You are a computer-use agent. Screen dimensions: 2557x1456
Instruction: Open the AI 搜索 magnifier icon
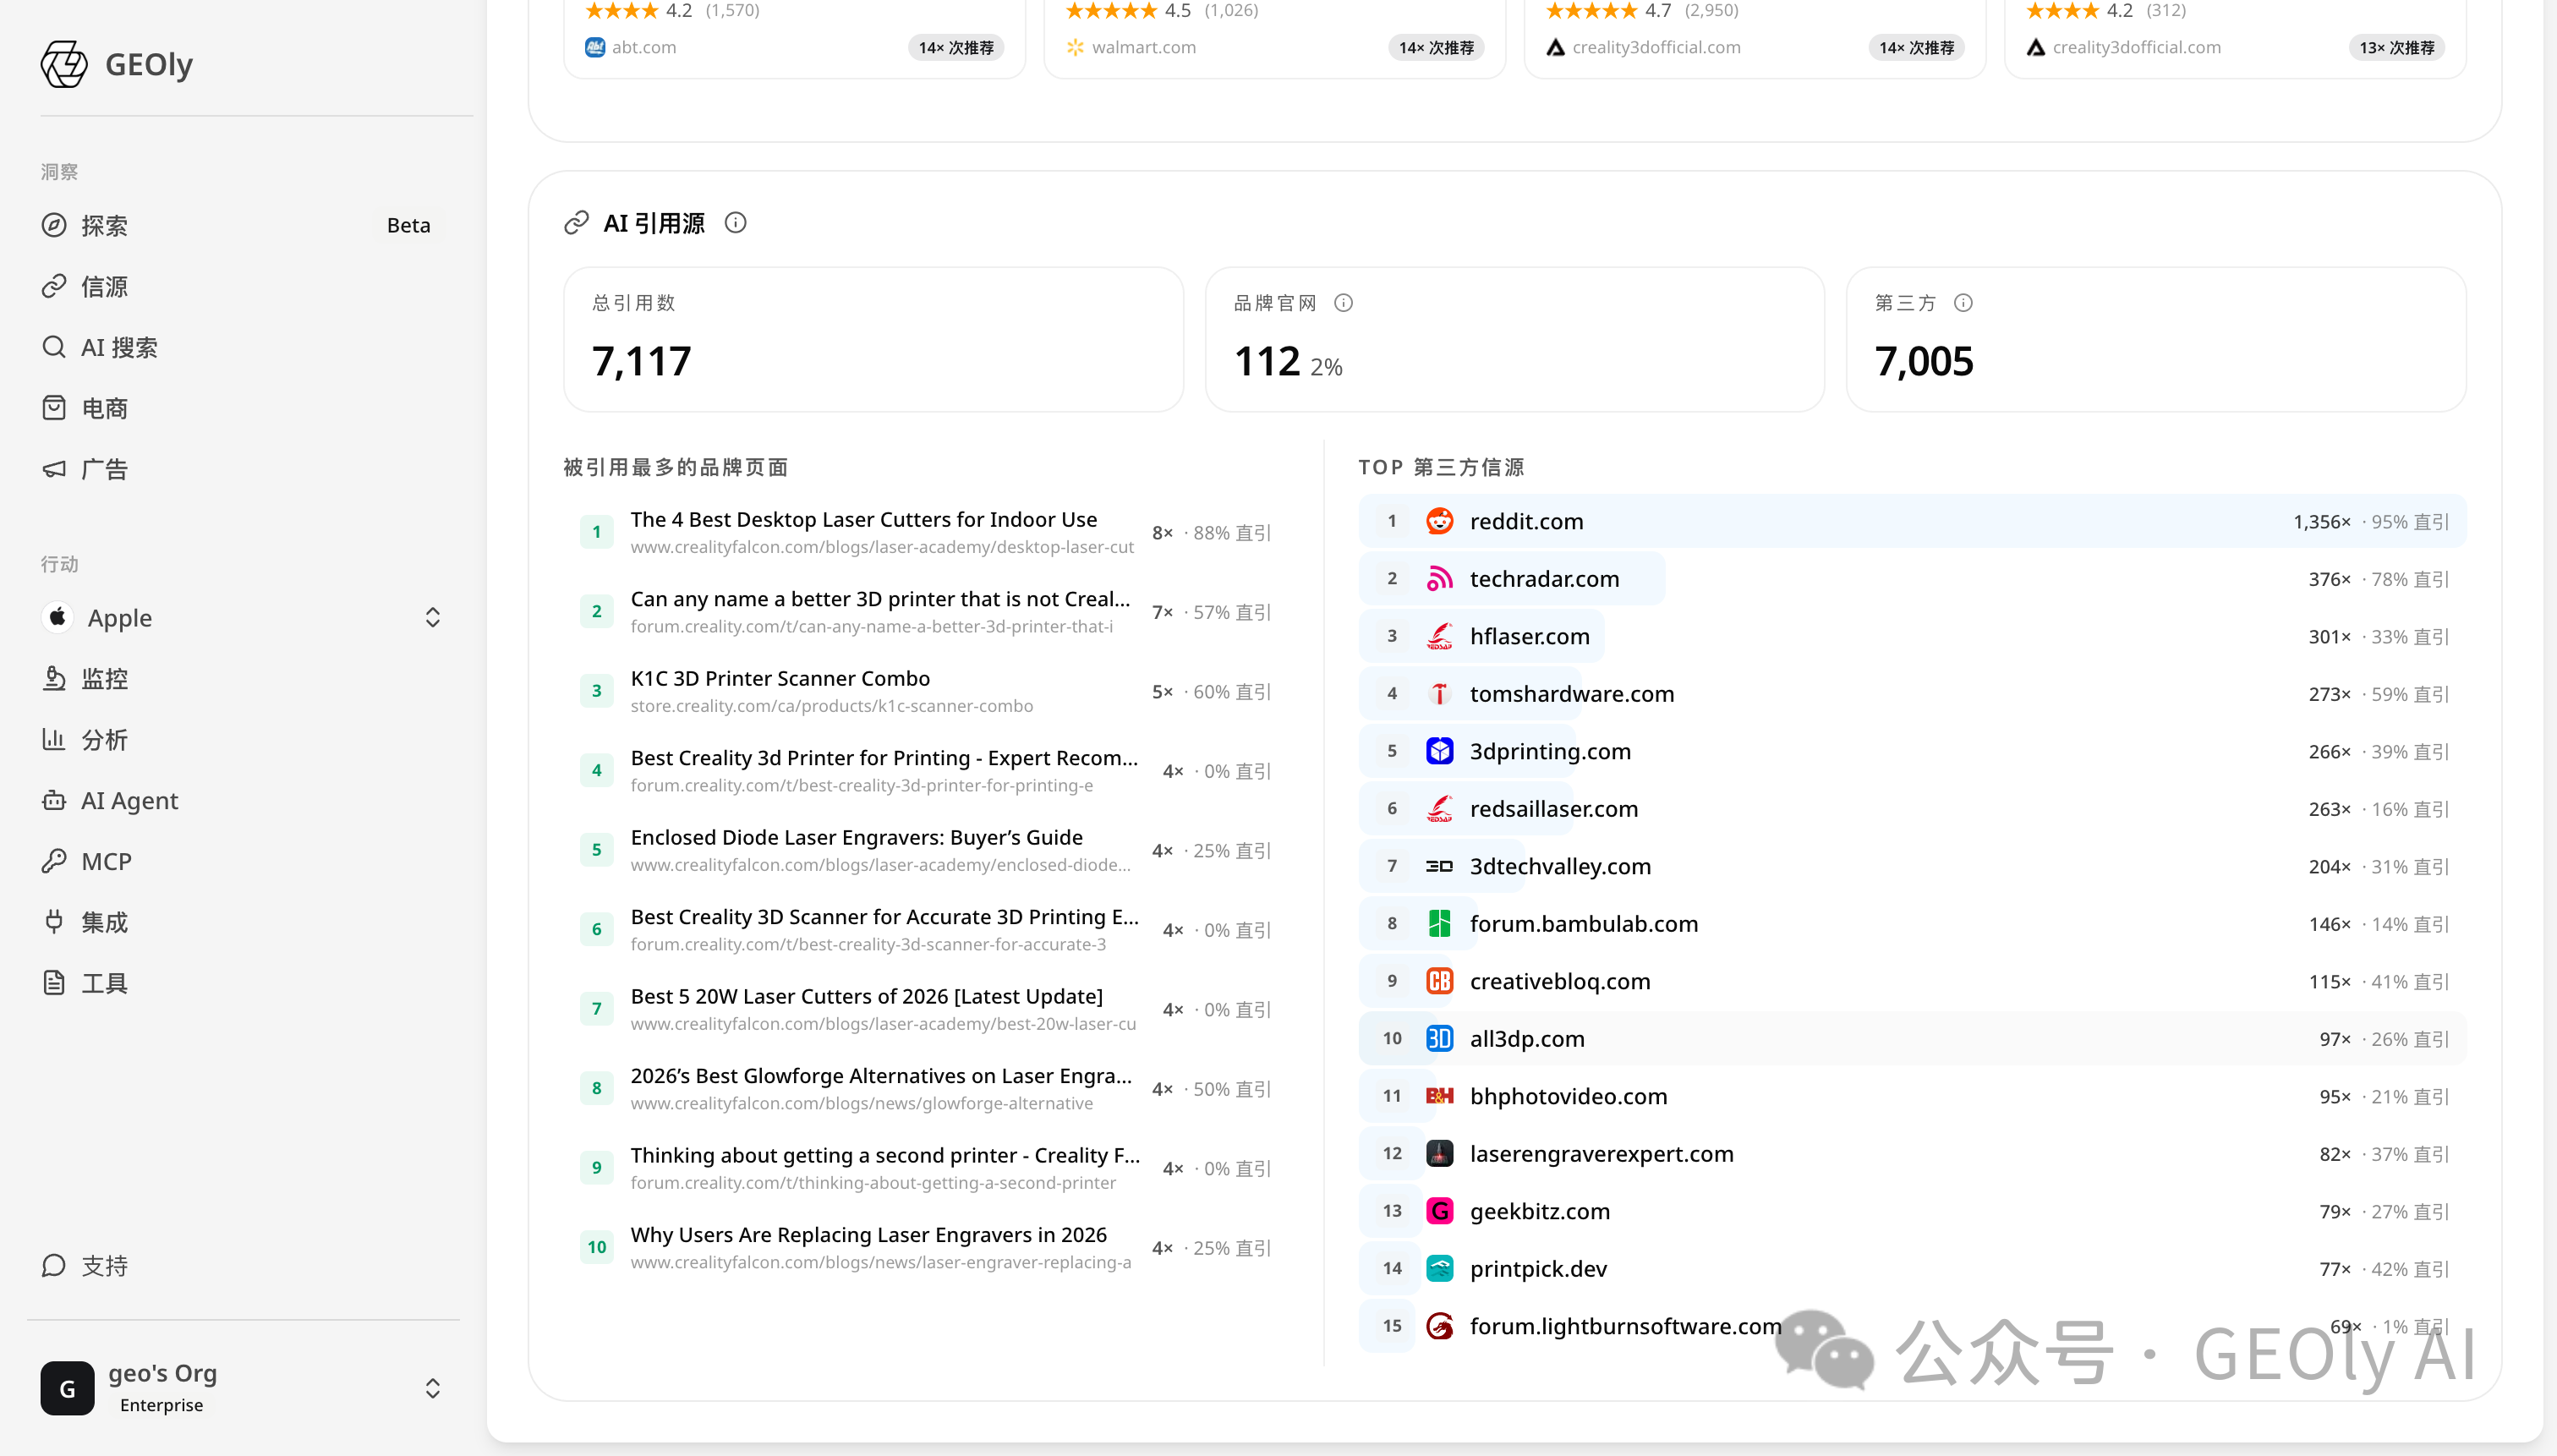pos(54,347)
